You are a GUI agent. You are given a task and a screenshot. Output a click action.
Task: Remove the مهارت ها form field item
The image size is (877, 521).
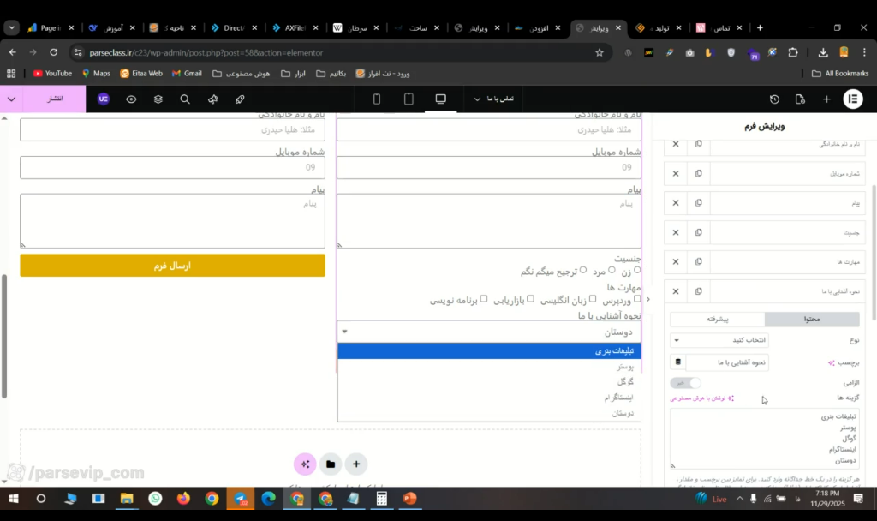[676, 261]
